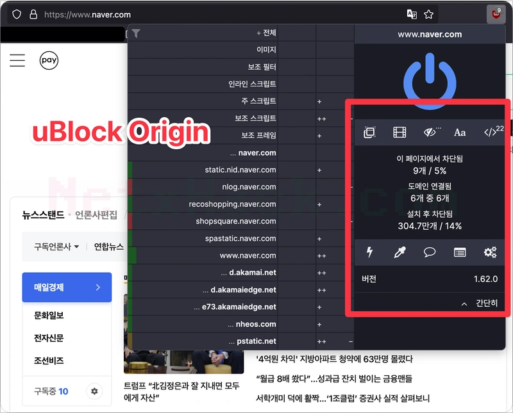Expand the 주 스크립트 row plus control
Screen dimensions: 513x413
[x=319, y=101]
